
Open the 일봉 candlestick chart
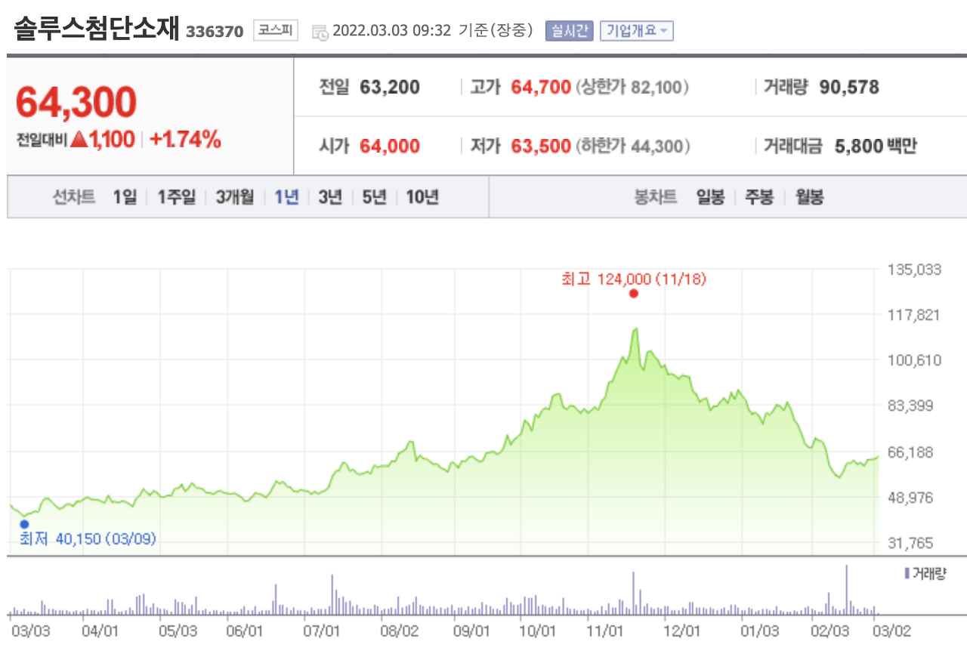(710, 198)
